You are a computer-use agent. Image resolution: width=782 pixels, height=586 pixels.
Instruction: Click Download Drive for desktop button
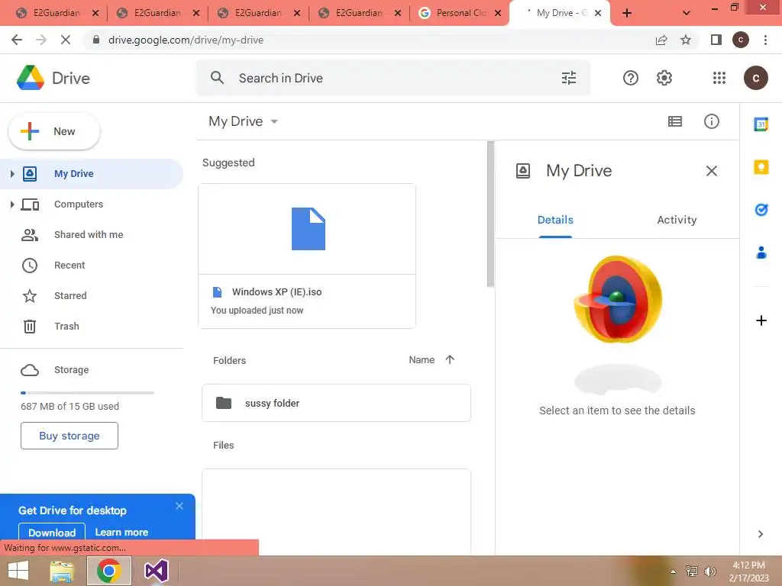pos(52,532)
